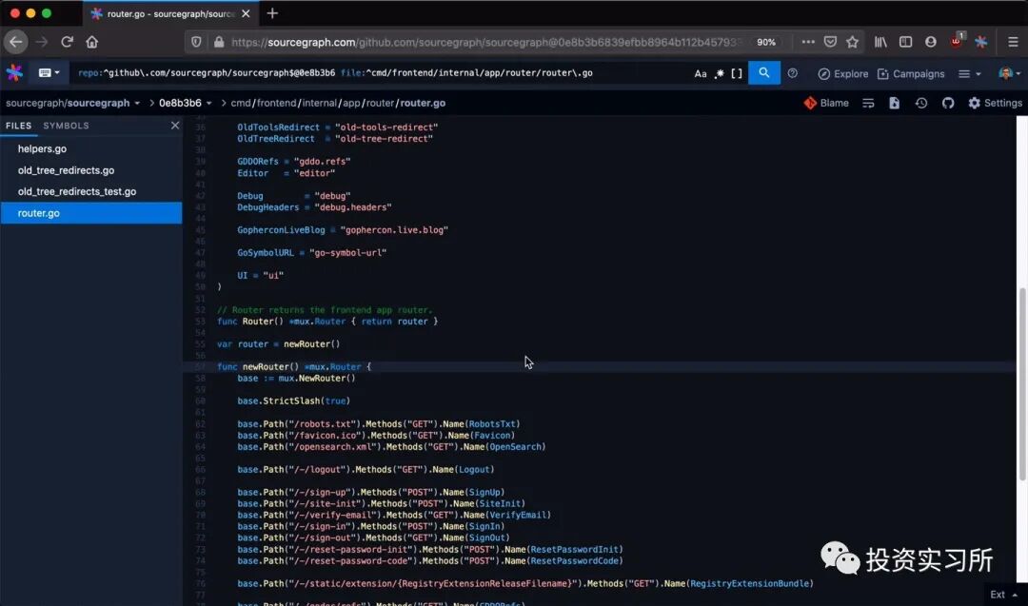
Task: Go back with the browser back arrow
Action: [x=16, y=42]
